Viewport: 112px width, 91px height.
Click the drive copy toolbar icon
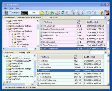tap(57, 13)
